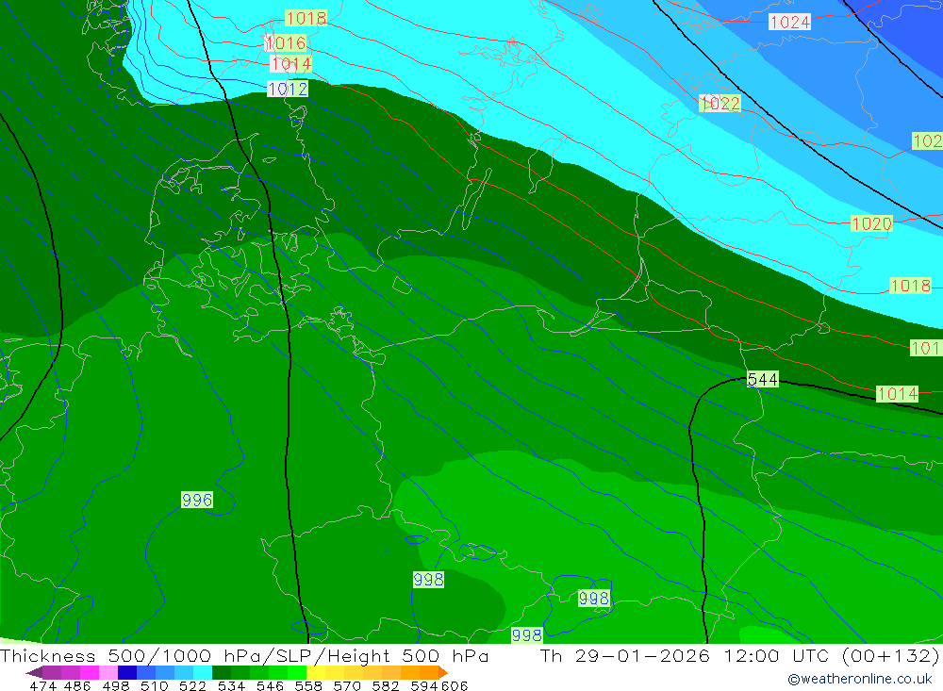Open the weatheronline.co.uk copyright link
This screenshot has height=691, width=943.
click(x=860, y=679)
